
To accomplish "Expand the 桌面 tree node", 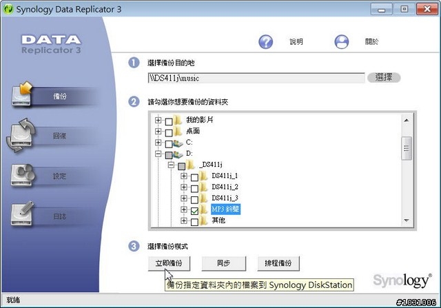I will click(158, 132).
